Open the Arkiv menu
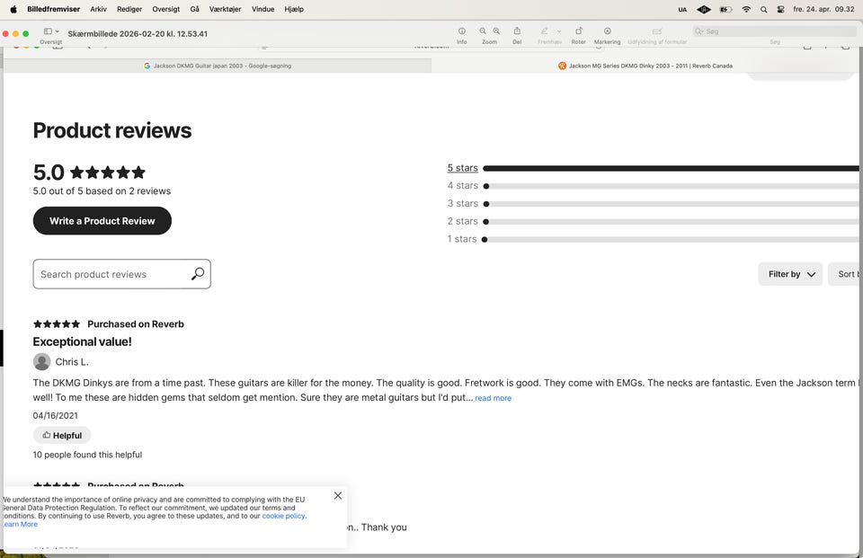 pyautogui.click(x=99, y=9)
